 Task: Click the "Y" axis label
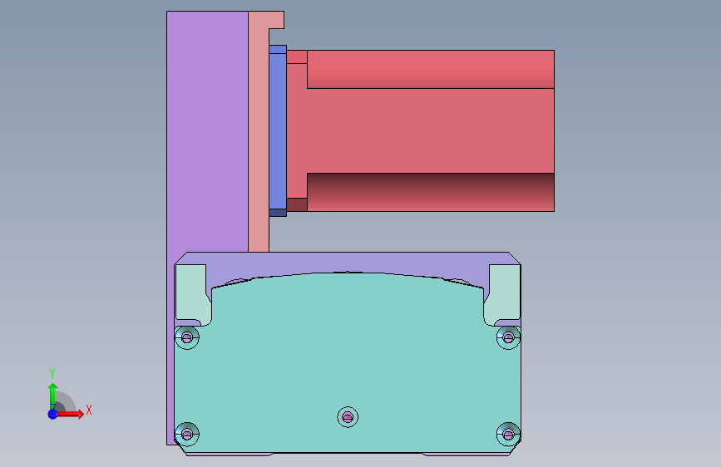pos(52,374)
